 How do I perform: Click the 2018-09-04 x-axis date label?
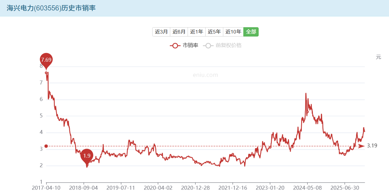tap(83, 188)
